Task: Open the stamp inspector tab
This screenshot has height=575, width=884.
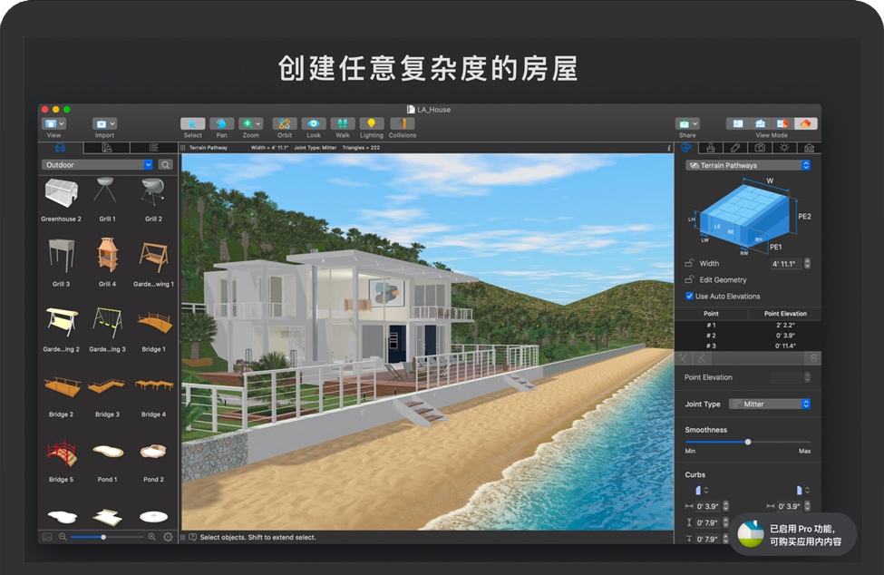Action: [x=710, y=148]
